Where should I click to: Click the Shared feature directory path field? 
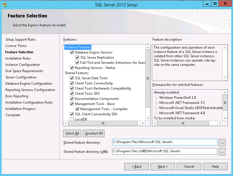[165, 142]
